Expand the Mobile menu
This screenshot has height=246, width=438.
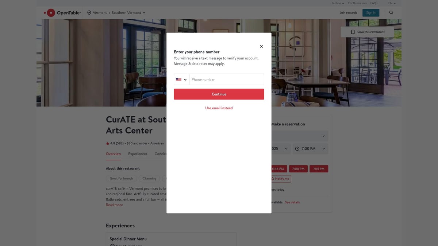click(x=338, y=3)
